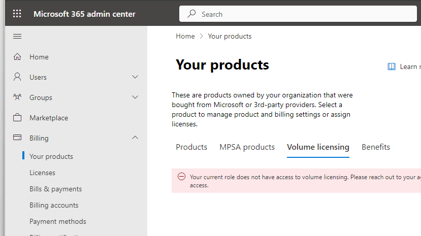Click the Marketplace shopping bag icon
Image resolution: width=421 pixels, height=236 pixels.
[17, 117]
